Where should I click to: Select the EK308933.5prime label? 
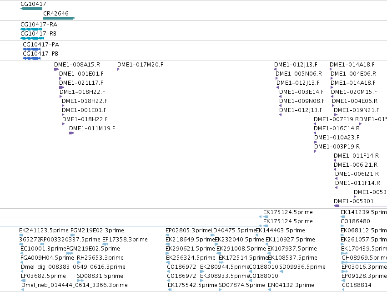pyautogui.click(x=225, y=276)
